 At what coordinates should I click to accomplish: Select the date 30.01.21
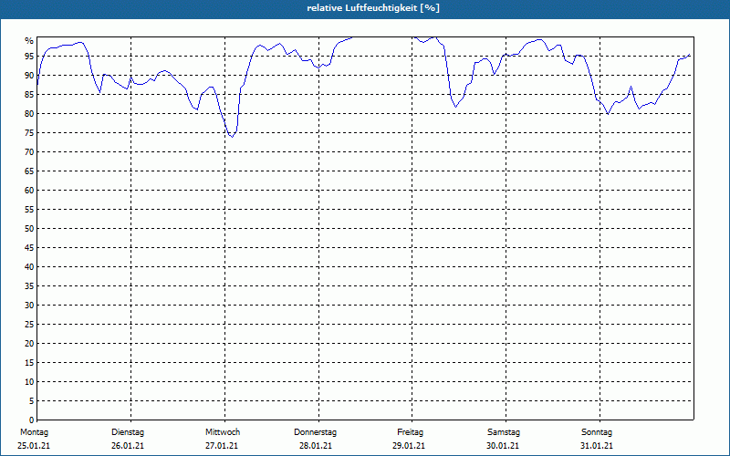pos(503,446)
